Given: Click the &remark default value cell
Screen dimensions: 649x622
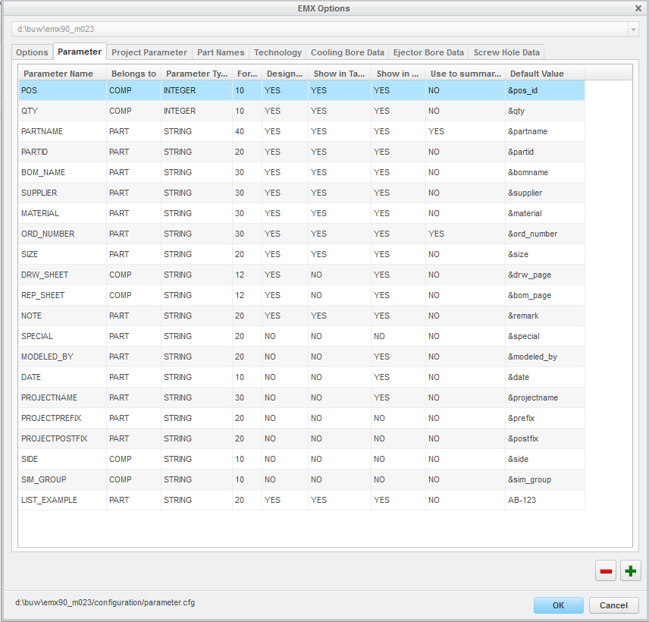Looking at the screenshot, I should tap(544, 316).
